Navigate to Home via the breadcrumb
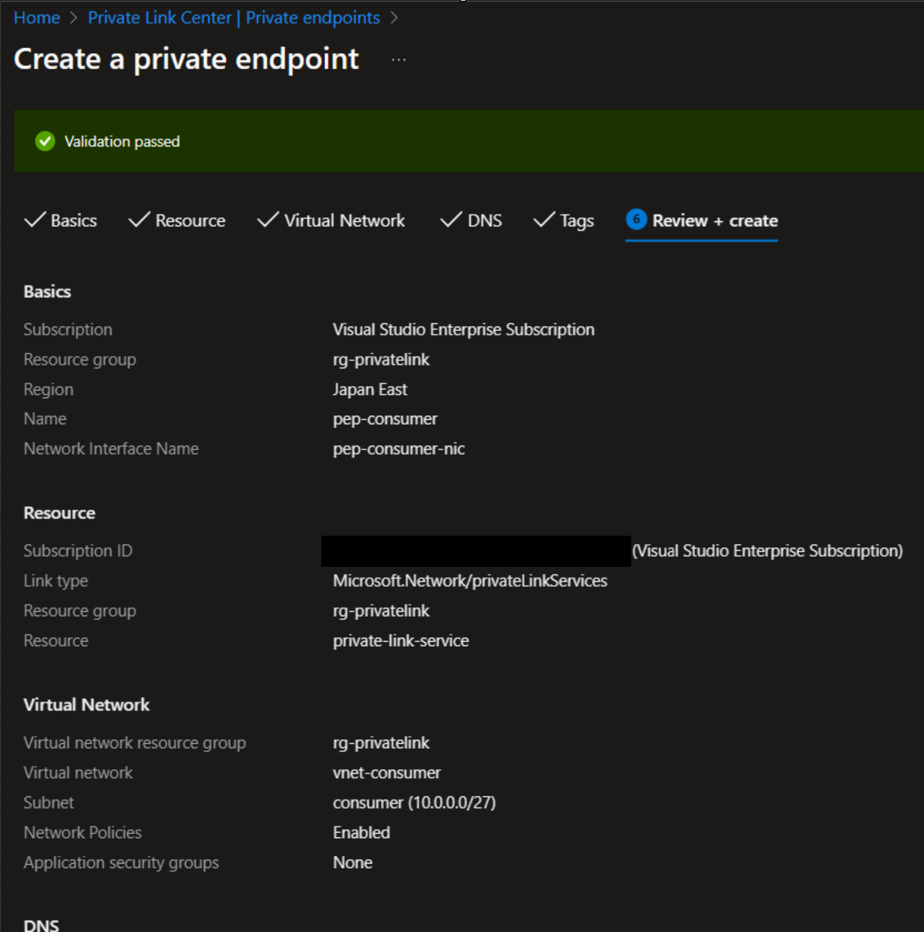 coord(36,17)
